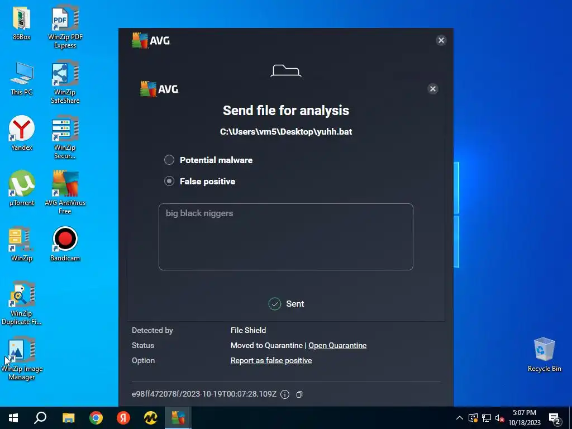Viewport: 572px width, 429px height.
Task: Click the File Shield value text
Action: click(248, 330)
